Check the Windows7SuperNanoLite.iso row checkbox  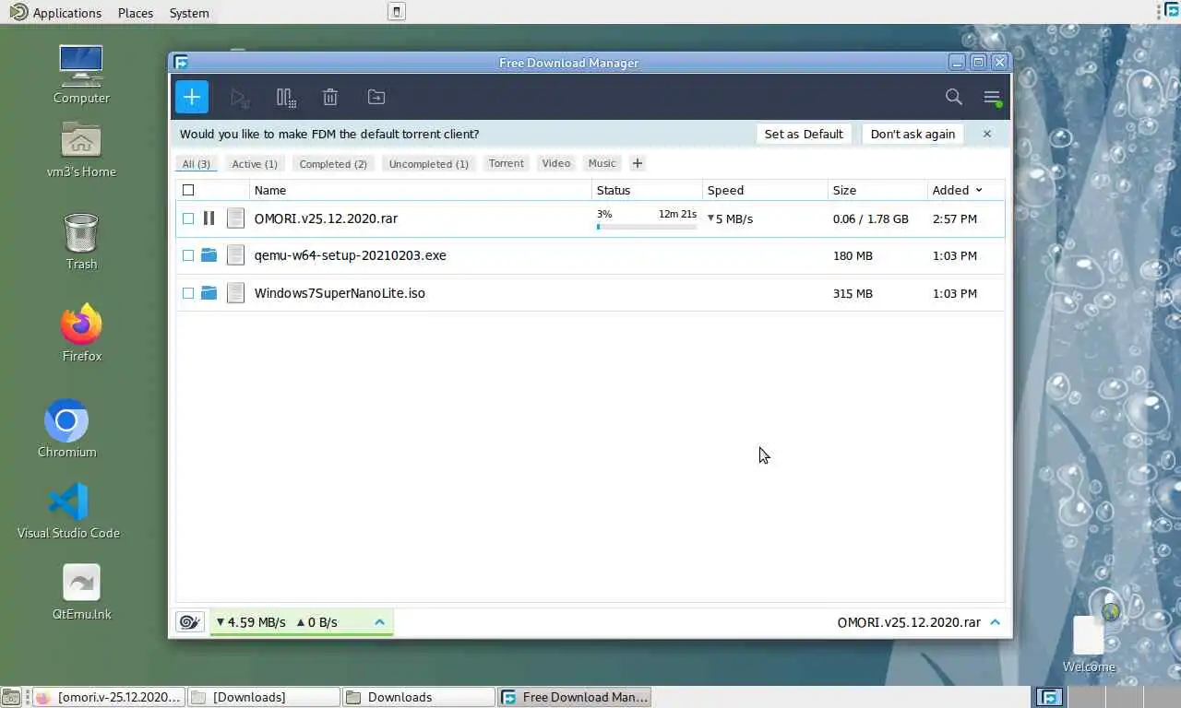tap(188, 293)
